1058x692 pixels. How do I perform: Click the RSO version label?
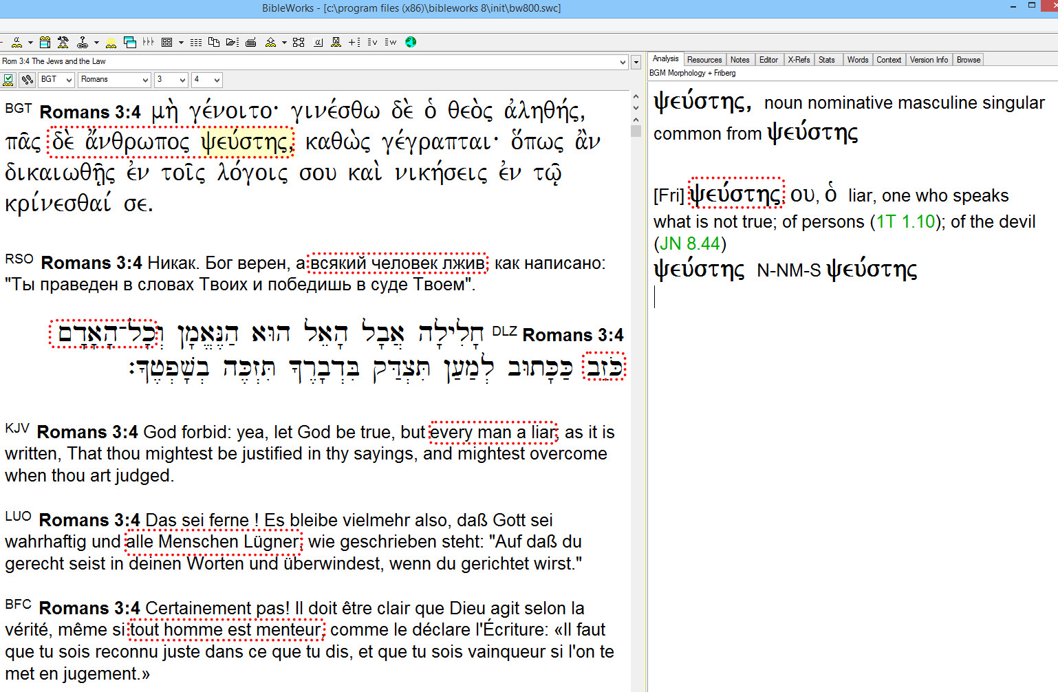click(19, 259)
